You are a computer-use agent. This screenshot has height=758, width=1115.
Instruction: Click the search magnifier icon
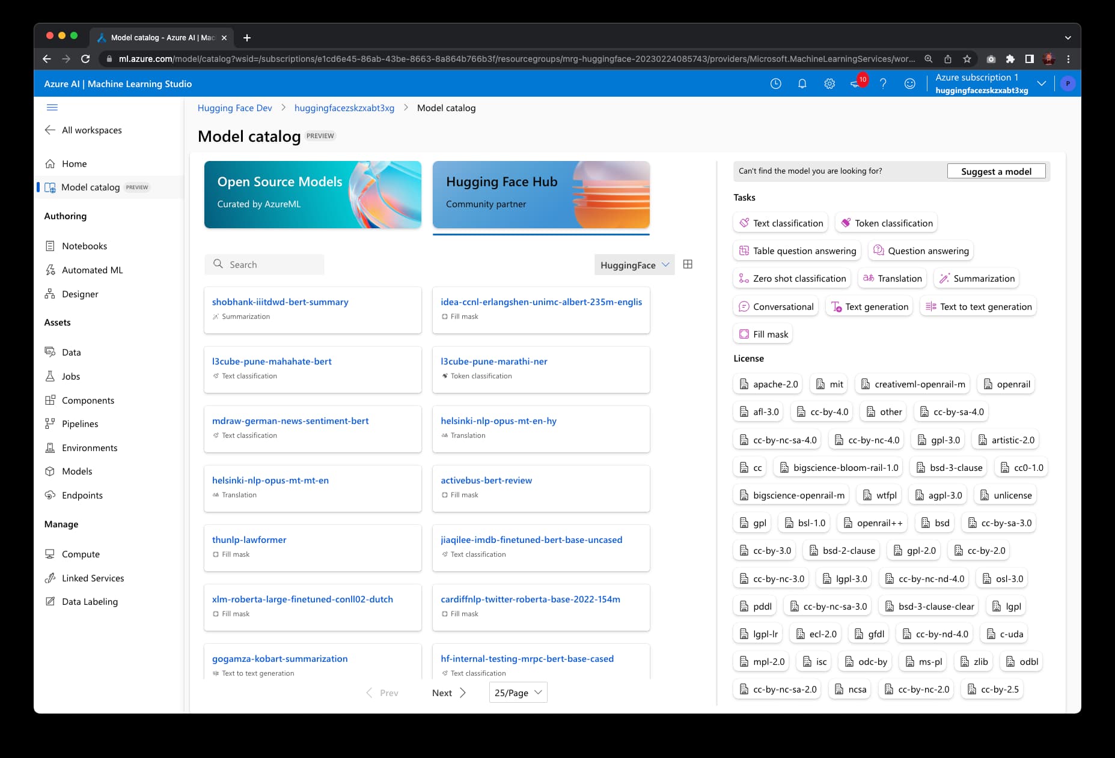point(218,264)
